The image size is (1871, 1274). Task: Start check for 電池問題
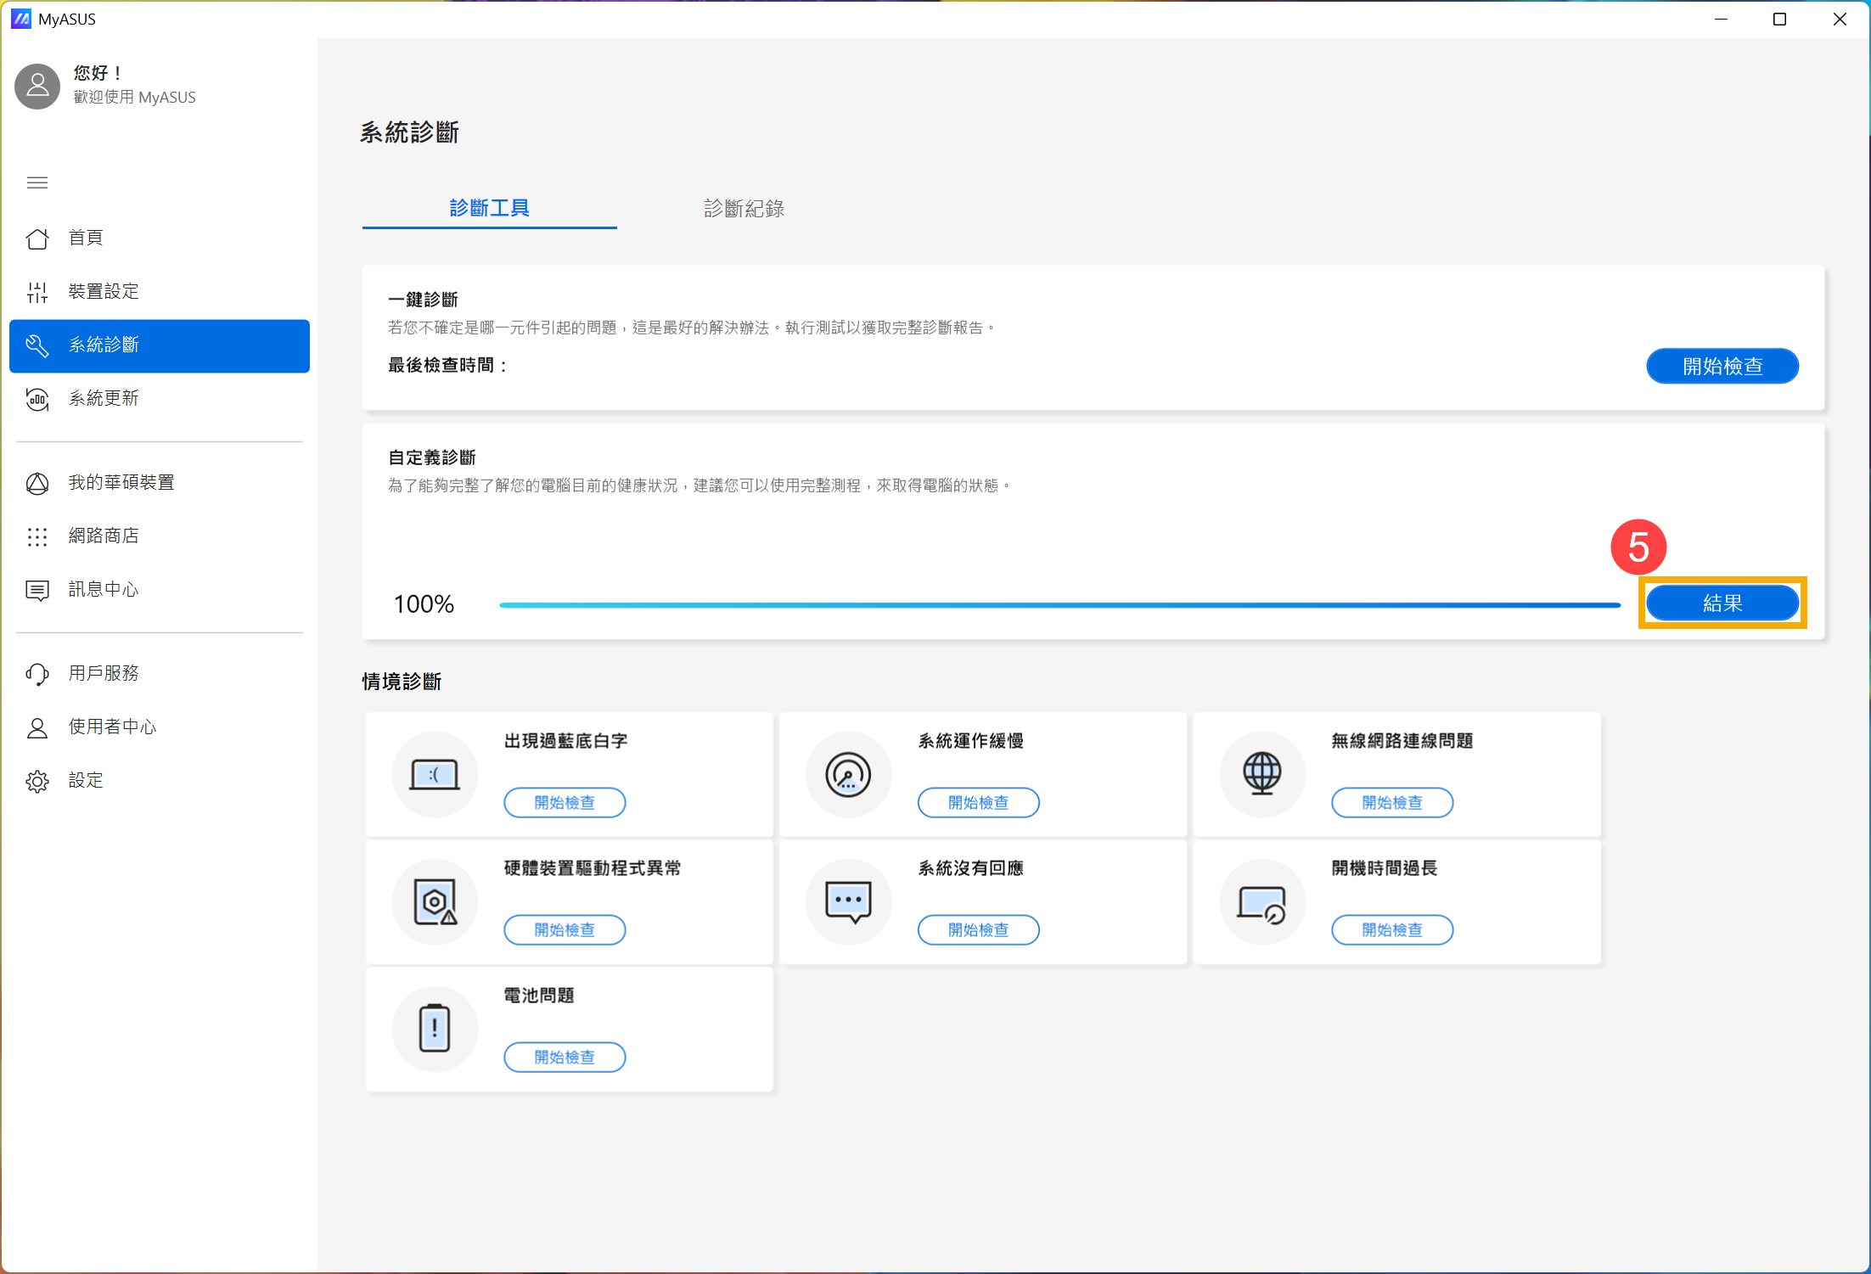[x=565, y=1058]
